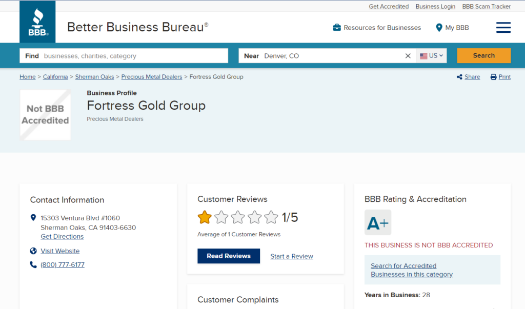Open the US country dropdown
This screenshot has width=525, height=309.
tap(431, 56)
